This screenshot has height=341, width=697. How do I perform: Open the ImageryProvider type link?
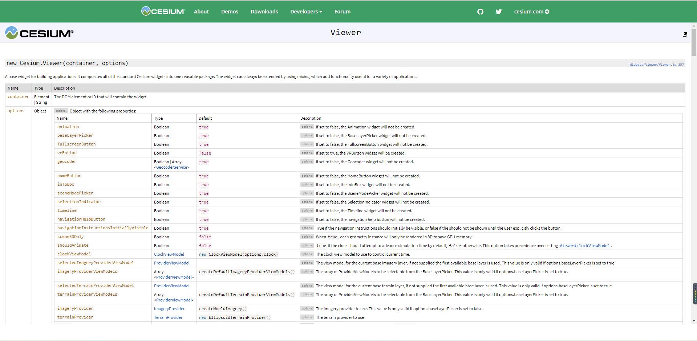(x=169, y=309)
